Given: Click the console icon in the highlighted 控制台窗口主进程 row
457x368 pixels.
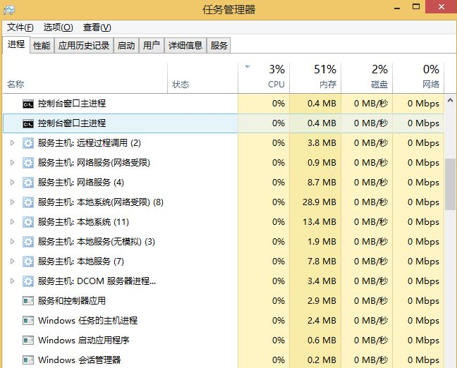Looking at the screenshot, I should pyautogui.click(x=28, y=123).
